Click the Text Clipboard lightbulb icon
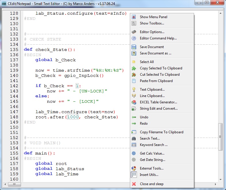Image resolution: width=226 pixels, height=190 pixels. coord(134,90)
